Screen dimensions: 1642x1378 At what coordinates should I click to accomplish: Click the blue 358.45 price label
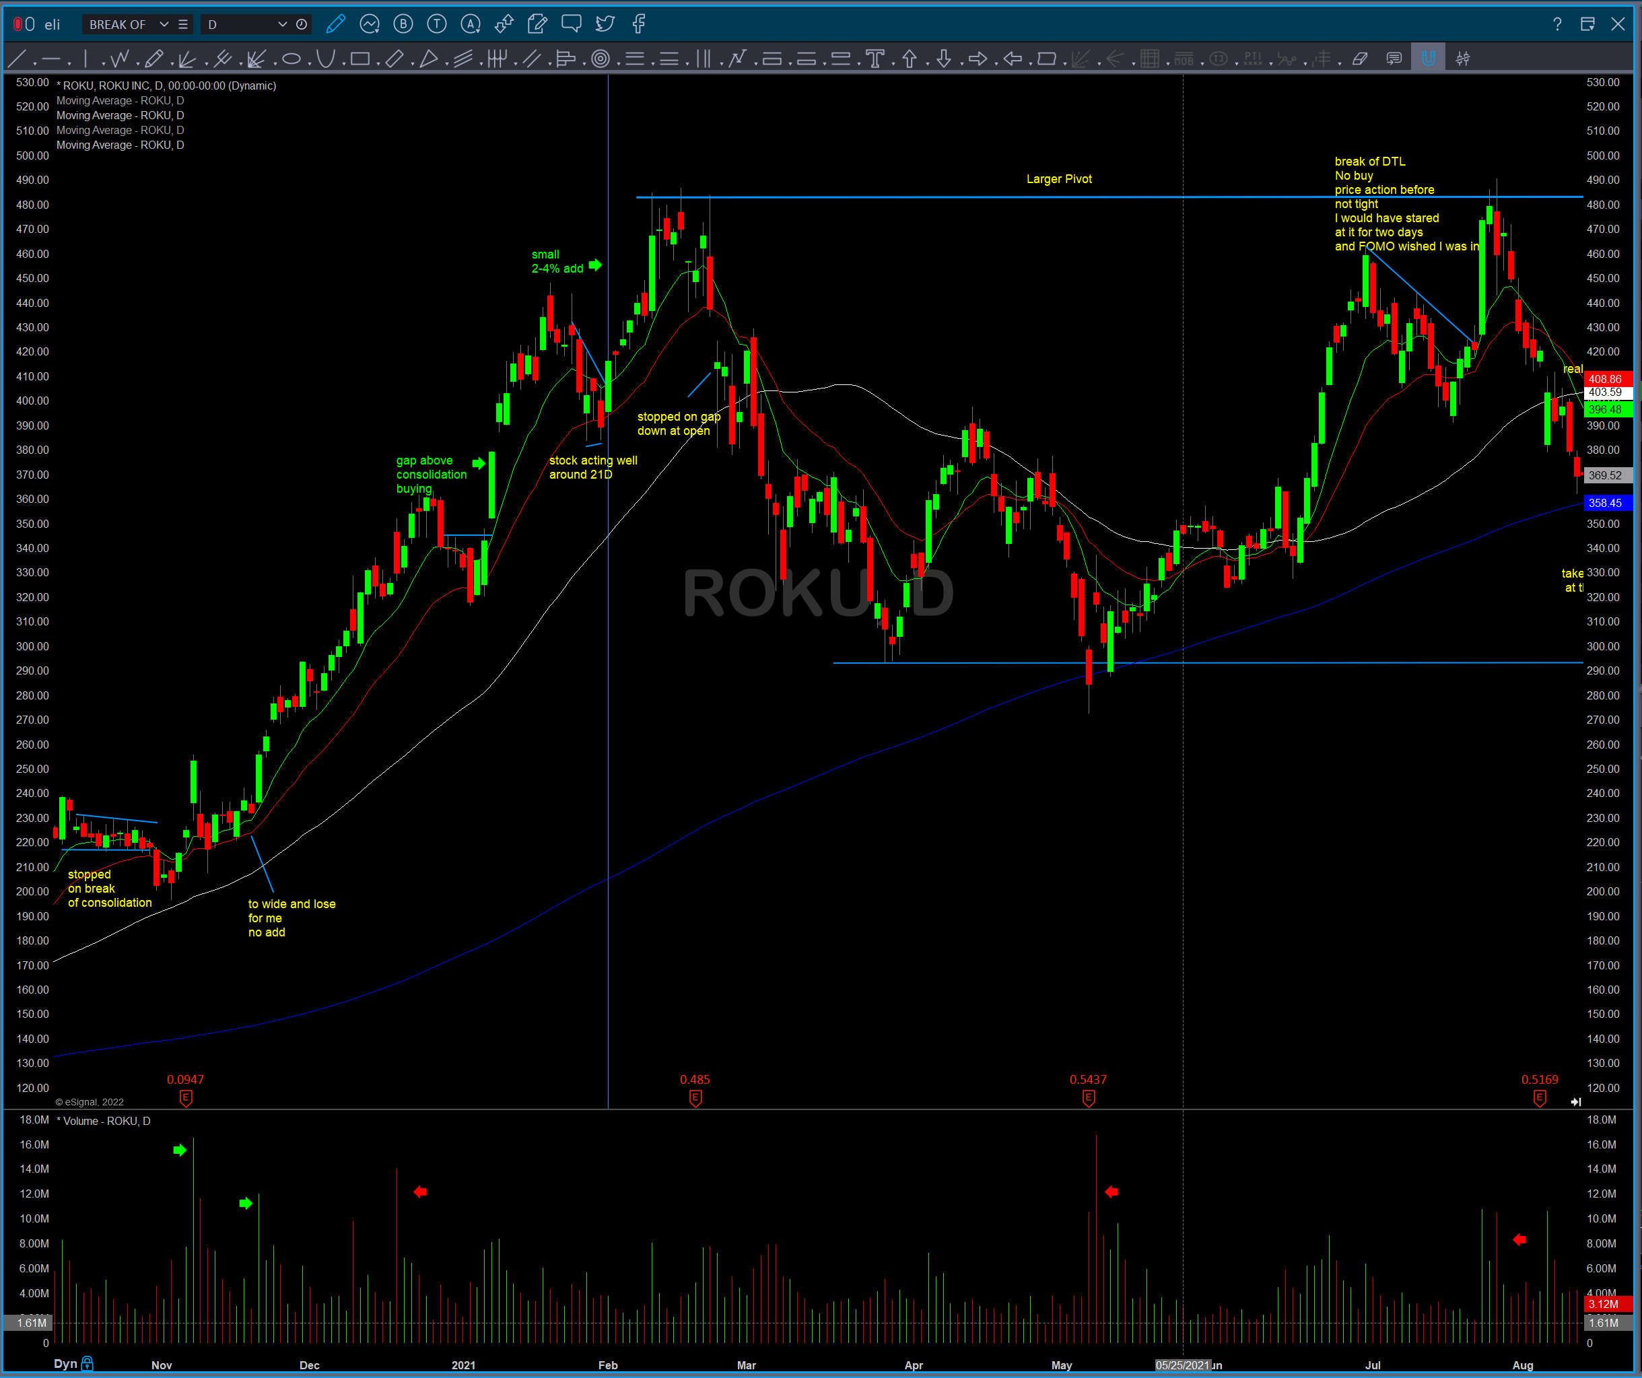(x=1608, y=503)
